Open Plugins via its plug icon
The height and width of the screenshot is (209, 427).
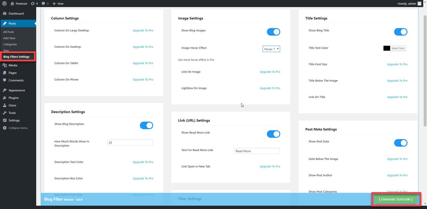click(x=5, y=98)
